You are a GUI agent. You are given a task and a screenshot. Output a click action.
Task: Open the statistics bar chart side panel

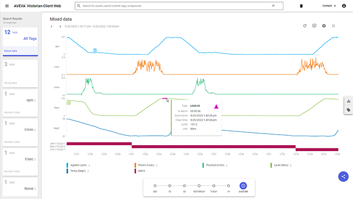pos(349,101)
